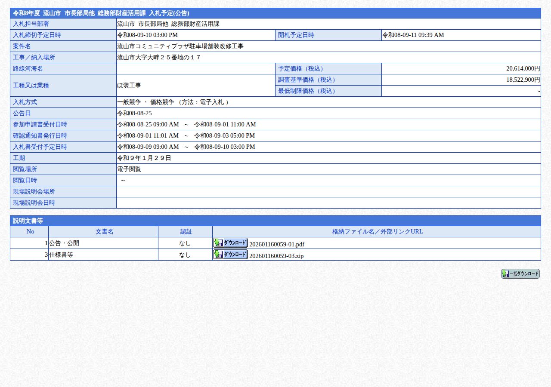The image size is (551, 387).
Task: Select the work type ほ装工事
Action: pyautogui.click(x=129, y=86)
